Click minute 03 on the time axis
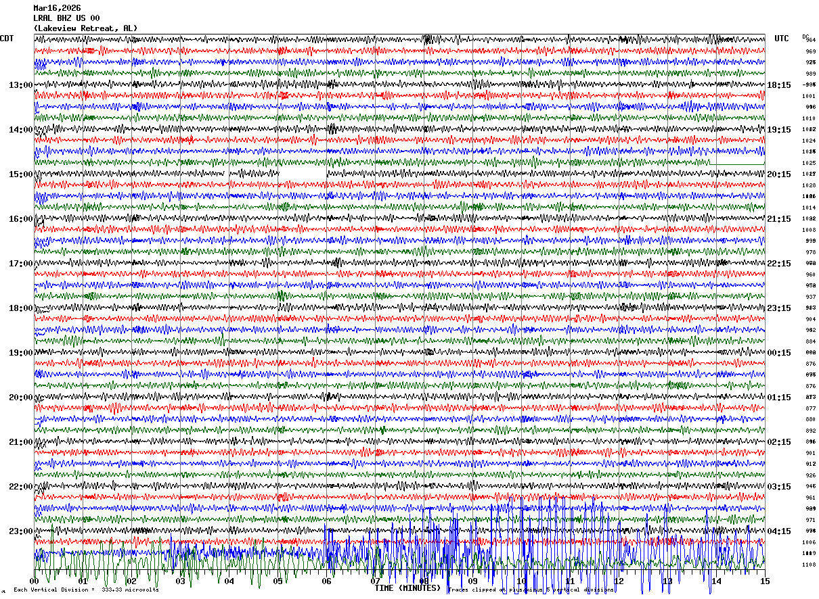This screenshot has height=599, width=819. pyautogui.click(x=180, y=581)
